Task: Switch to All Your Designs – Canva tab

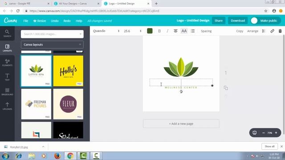Action: tap(76, 4)
